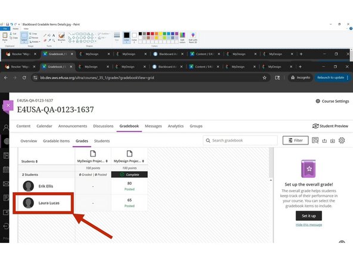Pick yellow from Paint's color palette
The width and height of the screenshot is (353, 265).
[160, 34]
